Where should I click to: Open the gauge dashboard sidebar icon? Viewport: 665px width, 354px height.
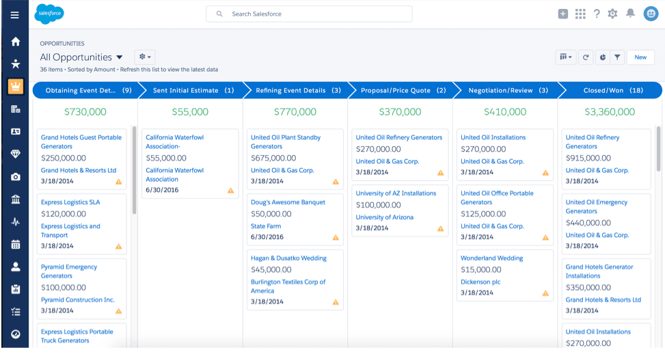(15, 334)
